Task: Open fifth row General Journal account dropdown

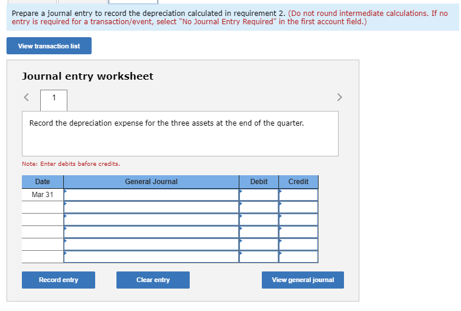Action: coord(151,244)
